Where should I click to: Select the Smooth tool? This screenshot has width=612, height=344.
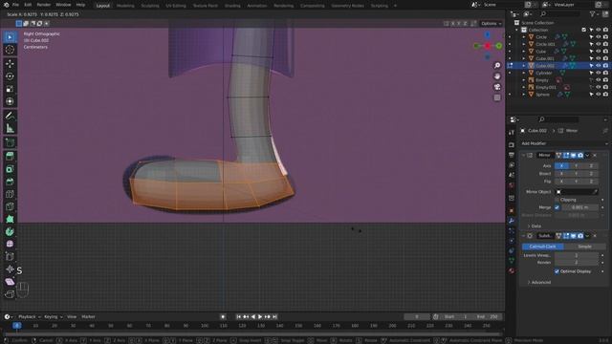(x=10, y=245)
